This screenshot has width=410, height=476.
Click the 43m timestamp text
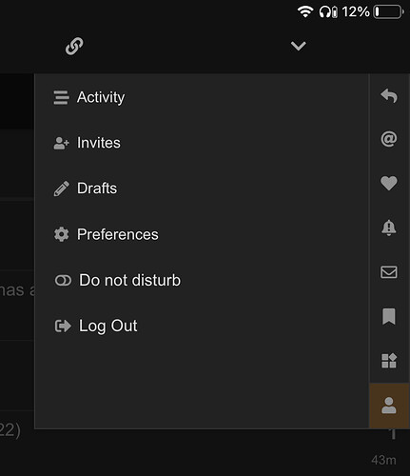(383, 460)
